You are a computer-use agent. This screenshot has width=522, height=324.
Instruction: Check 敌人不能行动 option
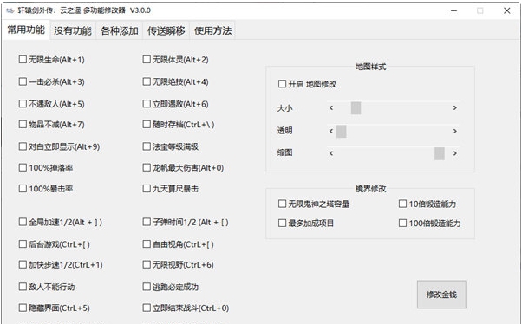[x=23, y=287]
